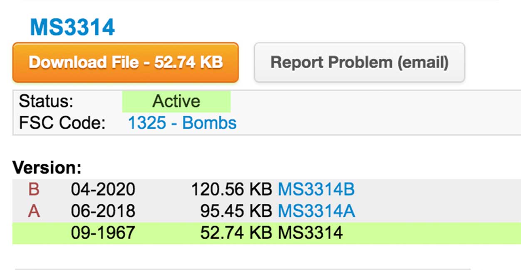Click the Version: section heading
The height and width of the screenshot is (270, 521).
click(x=47, y=168)
